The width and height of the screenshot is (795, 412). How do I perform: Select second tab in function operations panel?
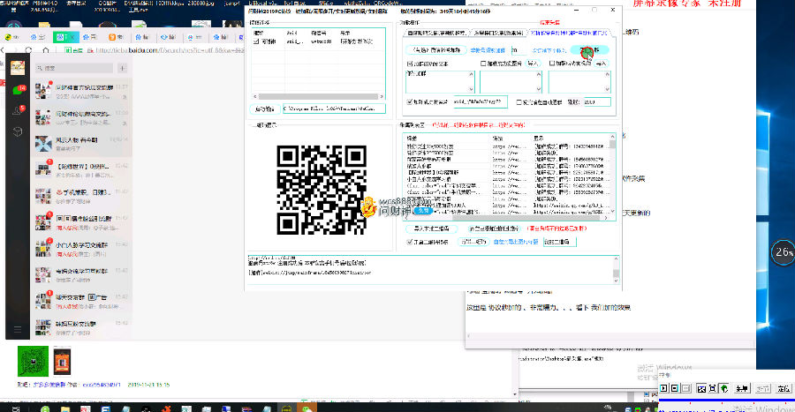pos(498,33)
